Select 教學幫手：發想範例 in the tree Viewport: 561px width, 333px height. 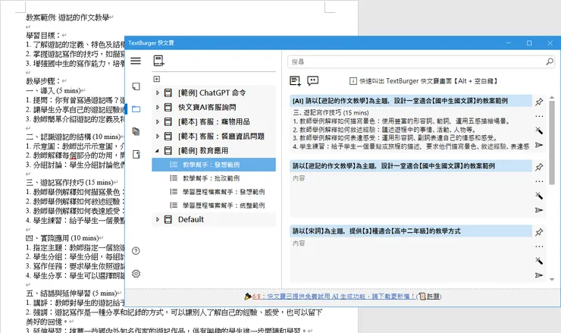click(x=214, y=165)
